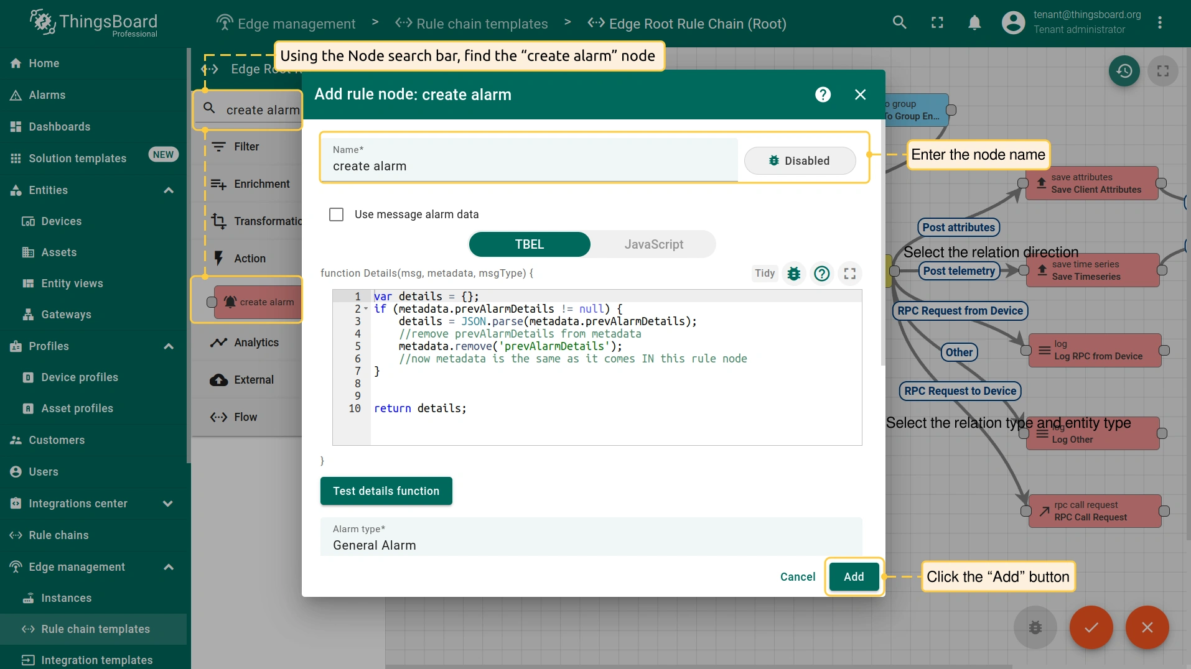Image resolution: width=1191 pixels, height=669 pixels.
Task: Expand code editor to fullscreen
Action: pos(849,274)
